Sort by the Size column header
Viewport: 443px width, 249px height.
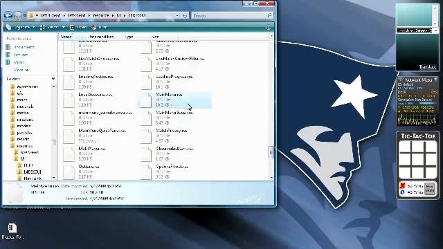[x=163, y=37]
